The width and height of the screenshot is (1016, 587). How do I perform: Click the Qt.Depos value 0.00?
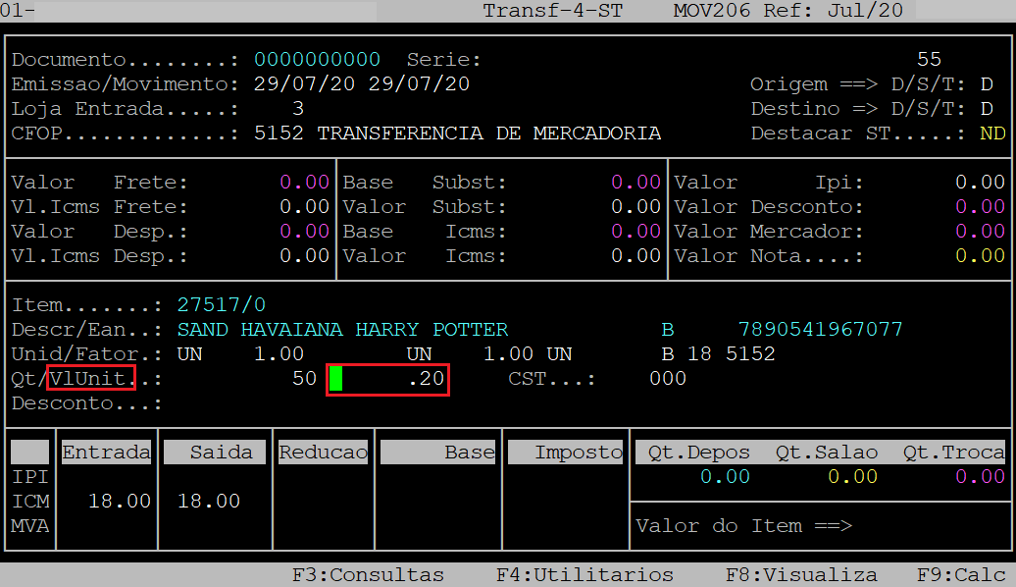725,477
